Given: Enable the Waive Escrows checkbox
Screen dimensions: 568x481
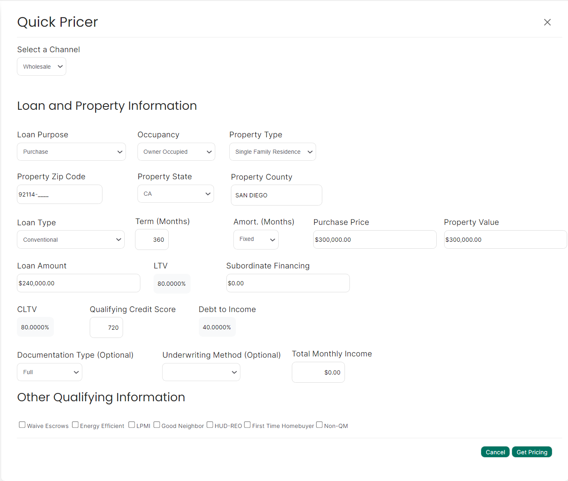Looking at the screenshot, I should [x=22, y=424].
